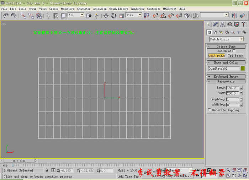Open the Named Selection Sets editor

[196, 16]
